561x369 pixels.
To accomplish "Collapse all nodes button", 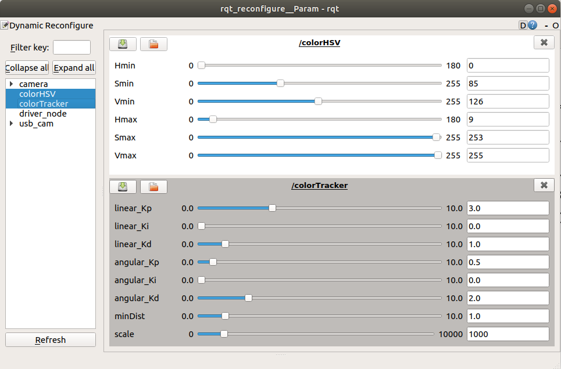I will (27, 67).
